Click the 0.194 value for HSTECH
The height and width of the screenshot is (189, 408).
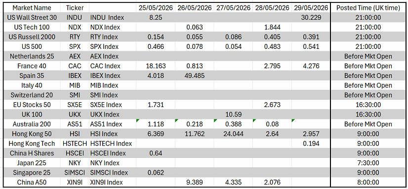click(311, 144)
